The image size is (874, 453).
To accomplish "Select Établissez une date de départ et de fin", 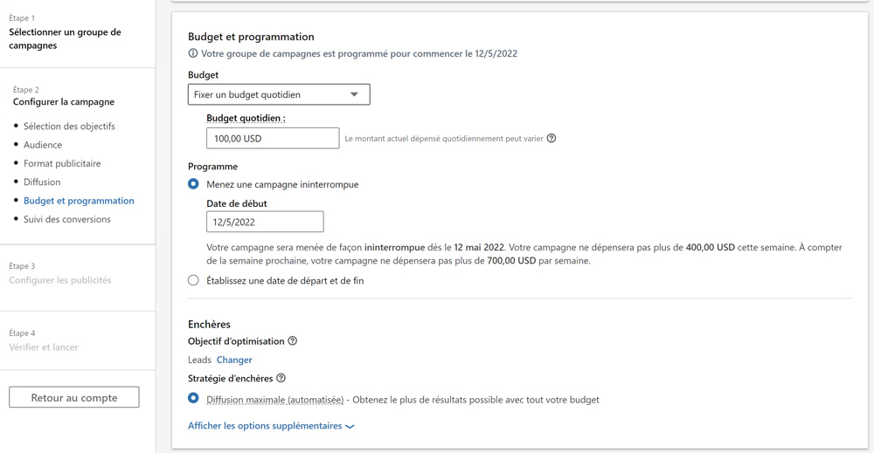I will tap(193, 280).
